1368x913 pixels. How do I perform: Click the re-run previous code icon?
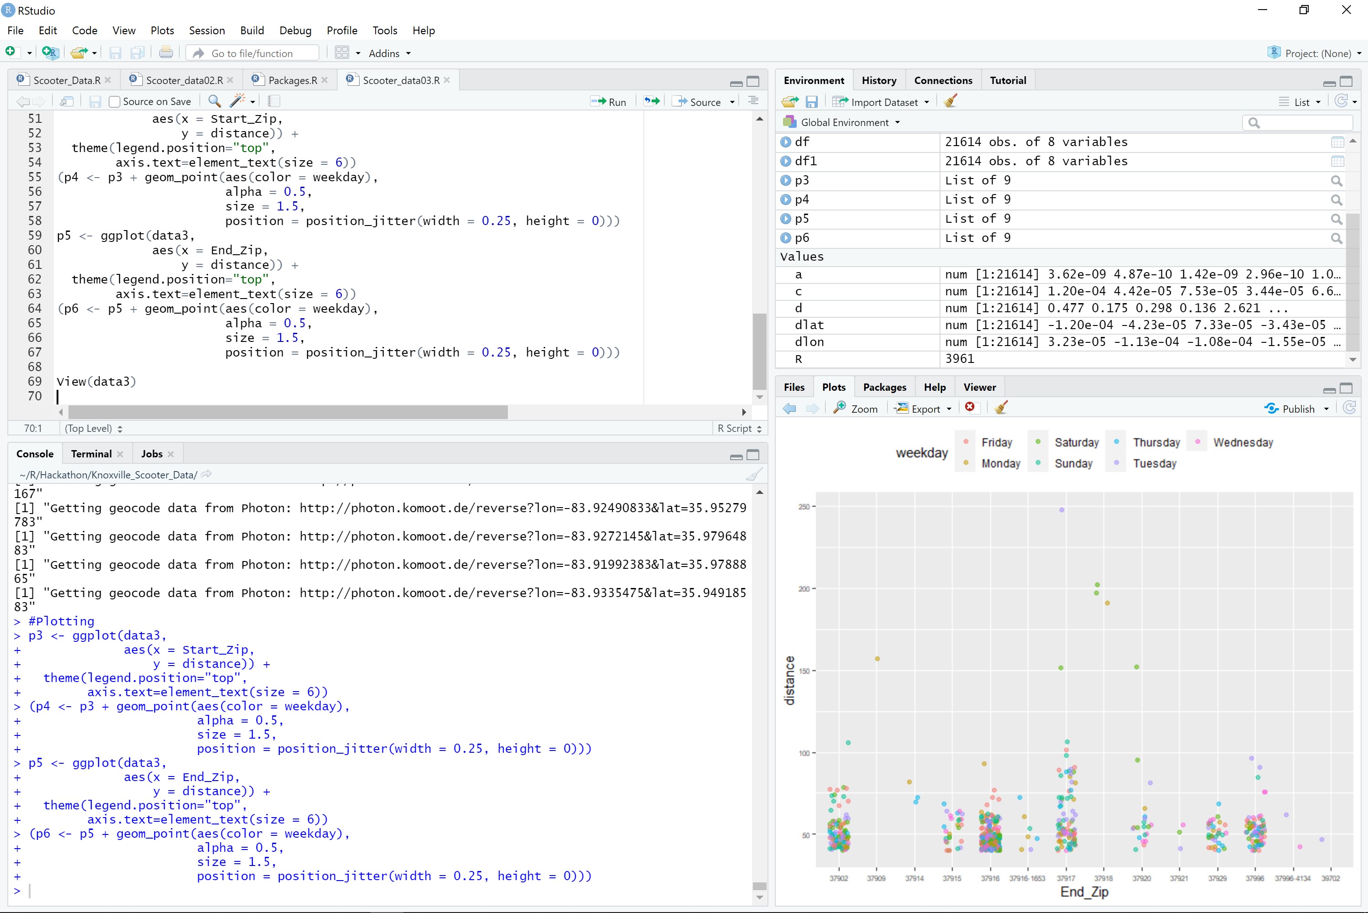tap(652, 101)
